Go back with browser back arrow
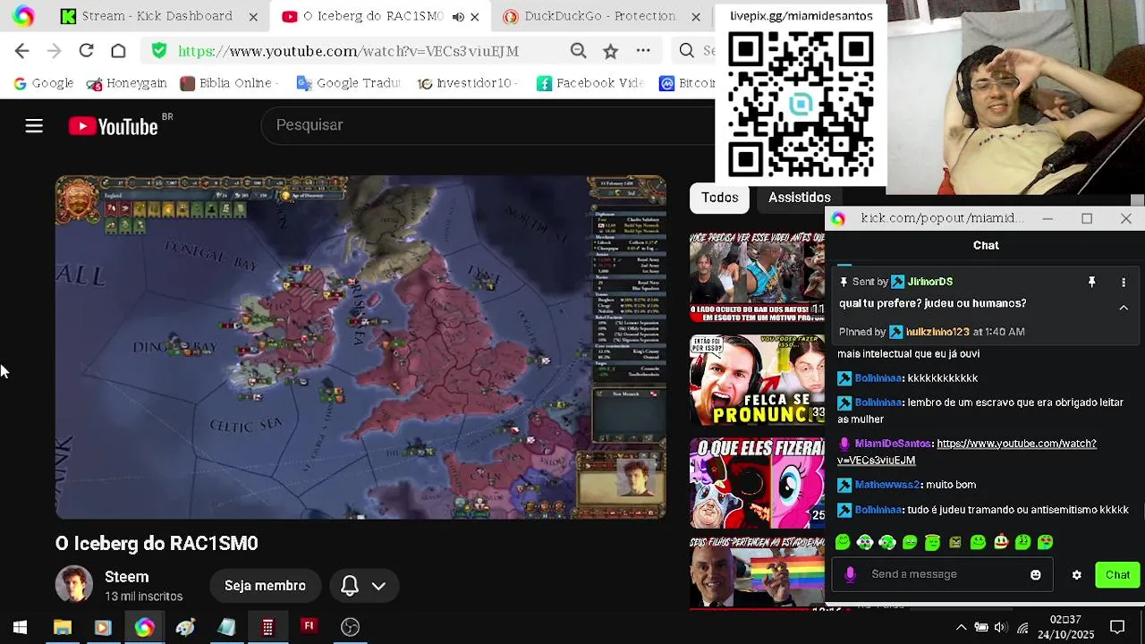 pos(22,51)
